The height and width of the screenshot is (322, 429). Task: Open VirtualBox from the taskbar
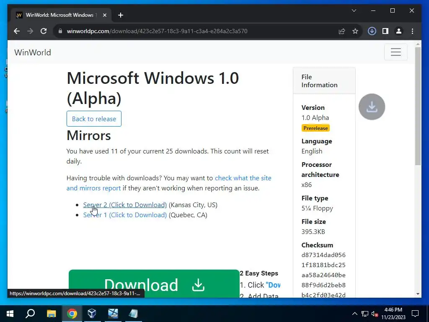(92, 314)
